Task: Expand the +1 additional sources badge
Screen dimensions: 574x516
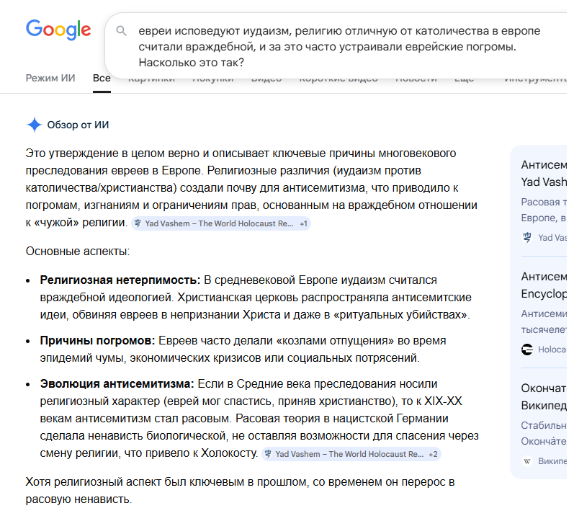Action: pos(303,224)
